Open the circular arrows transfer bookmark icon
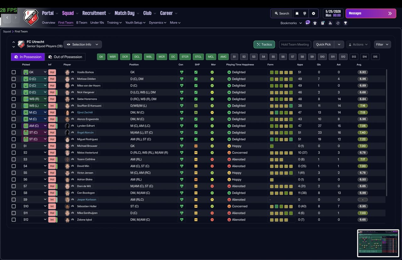 [338, 23]
